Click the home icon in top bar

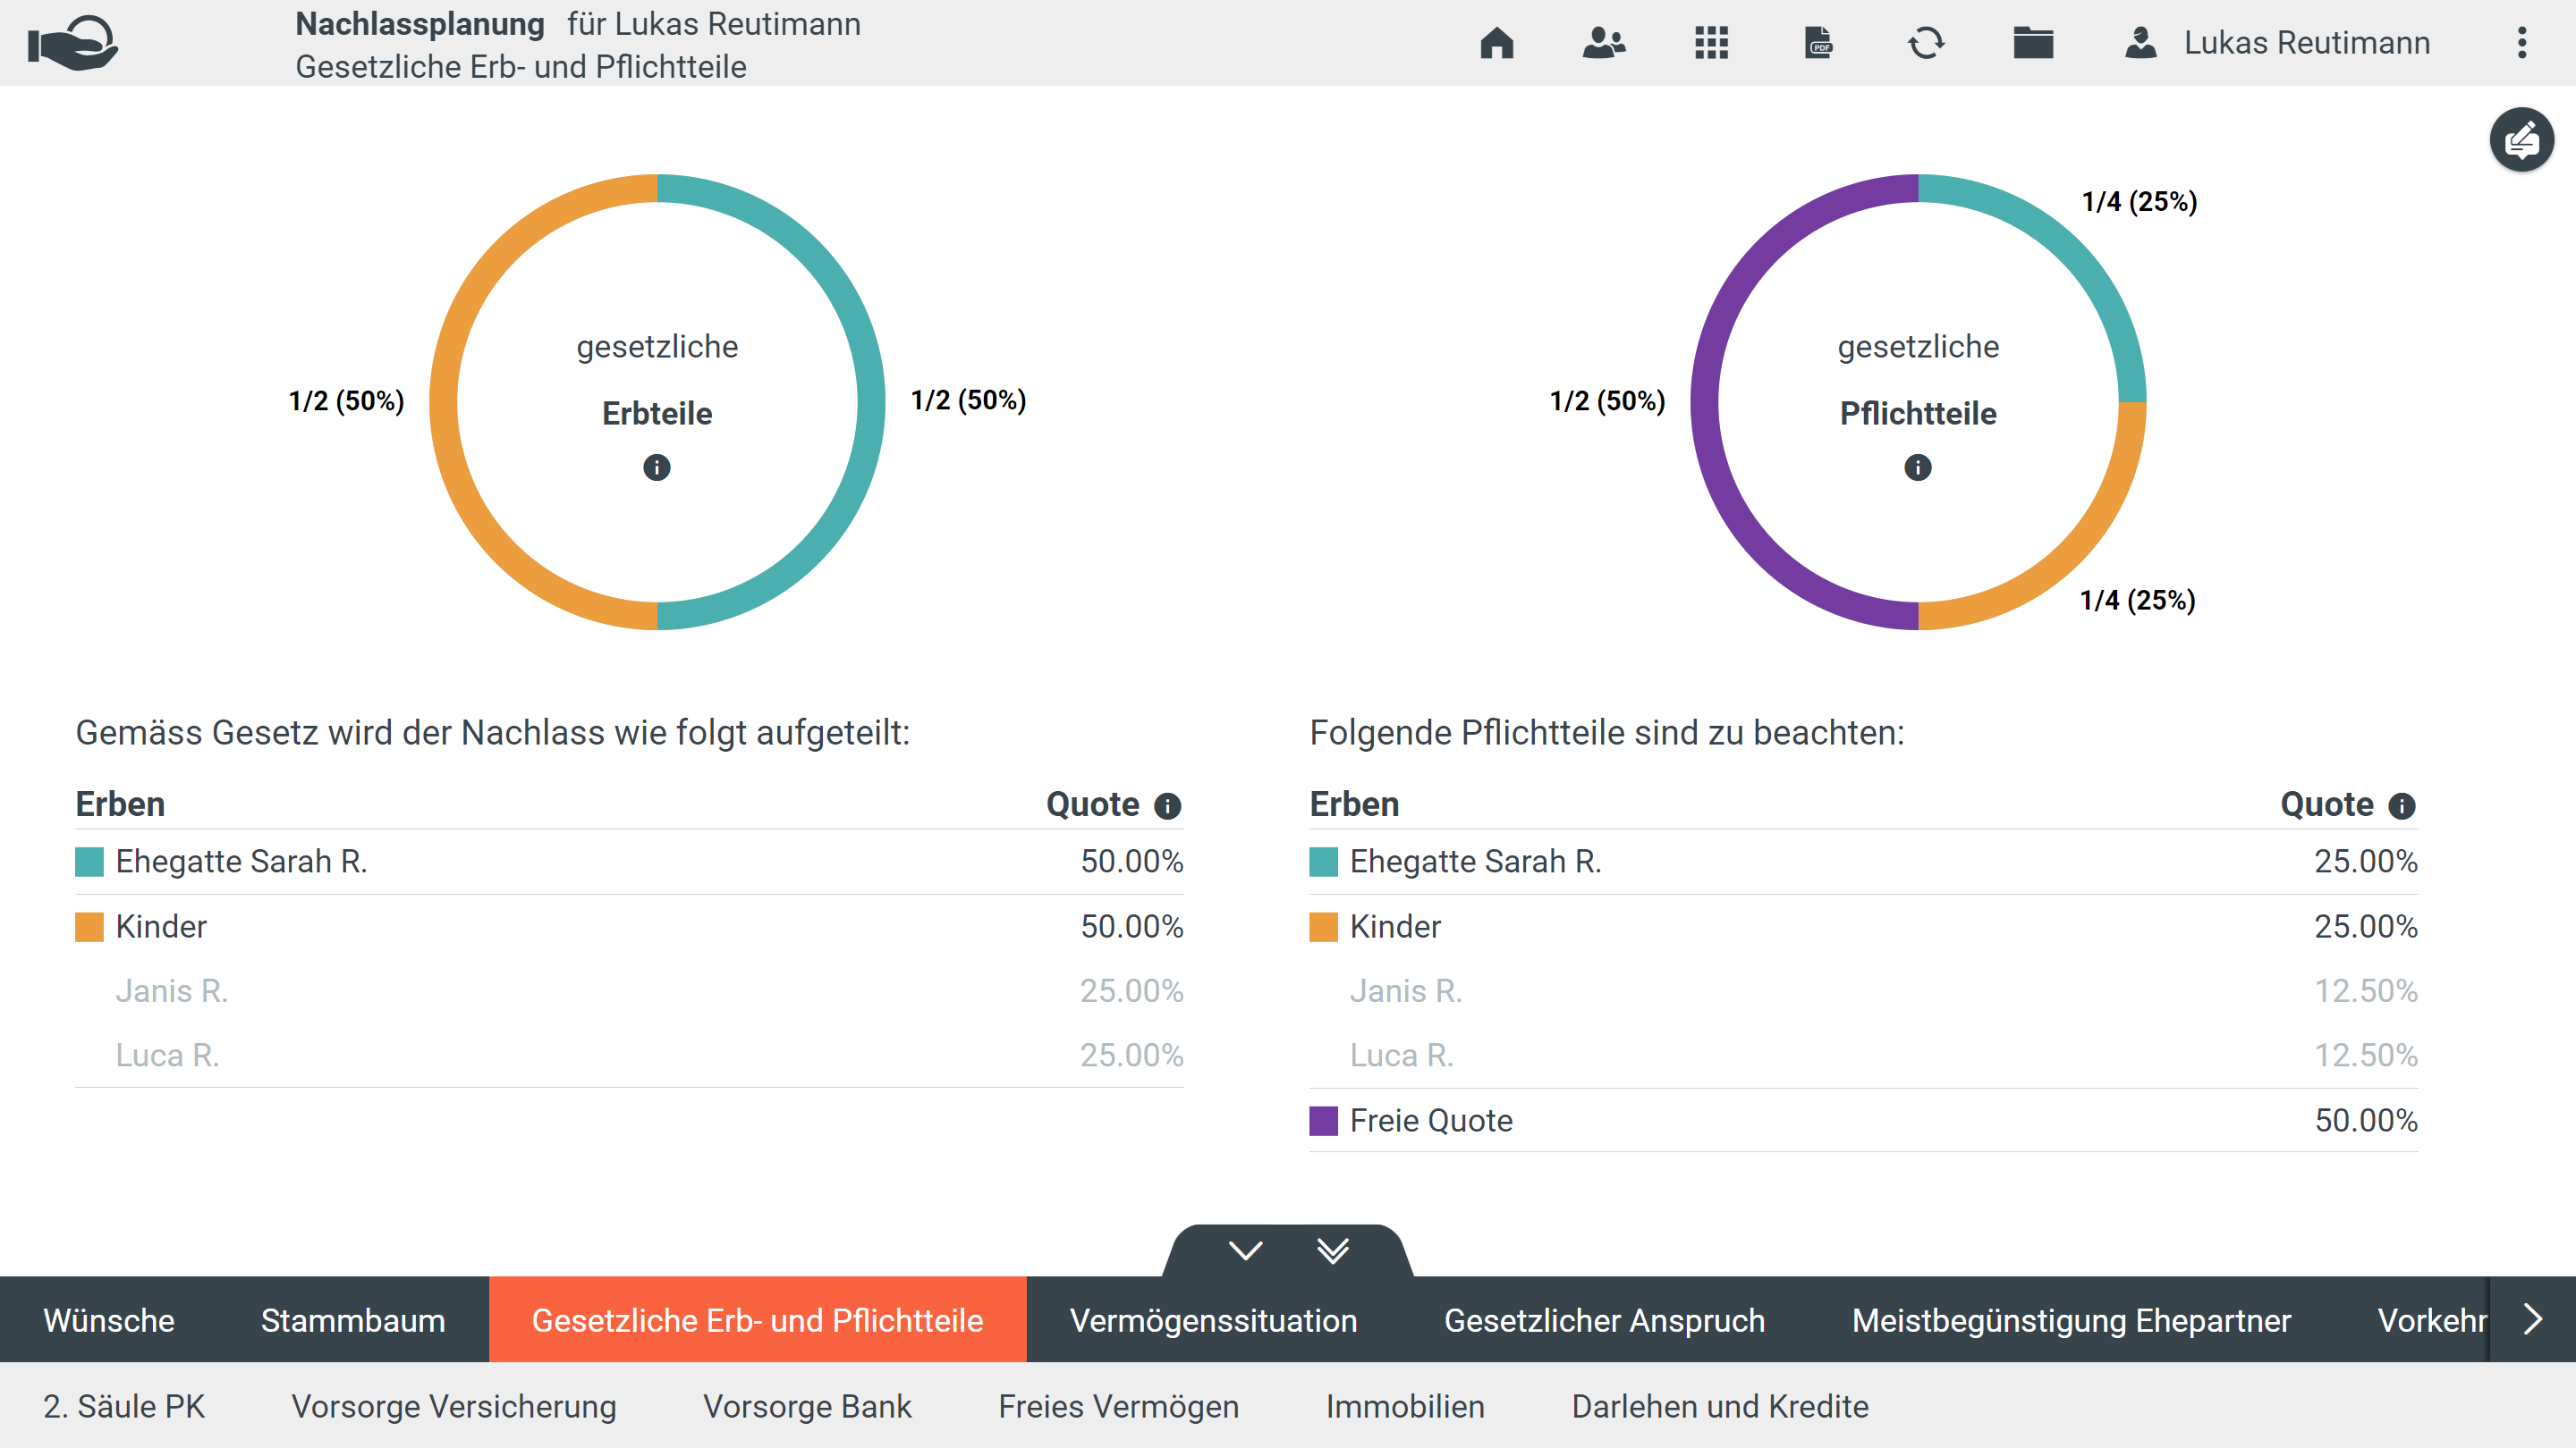click(1496, 43)
